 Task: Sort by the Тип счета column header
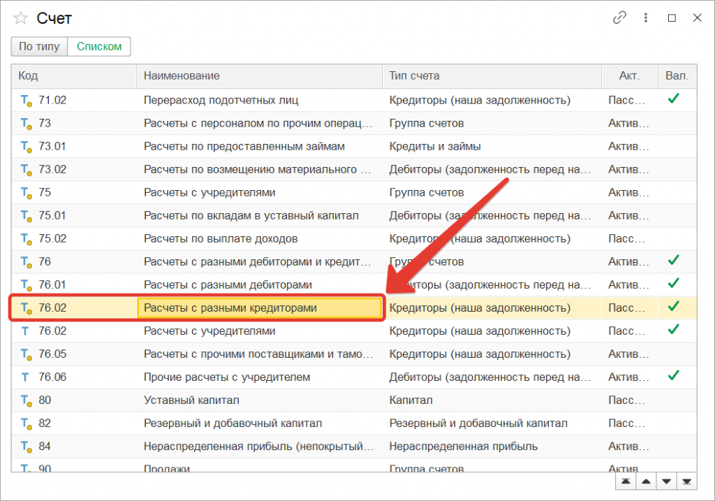491,75
